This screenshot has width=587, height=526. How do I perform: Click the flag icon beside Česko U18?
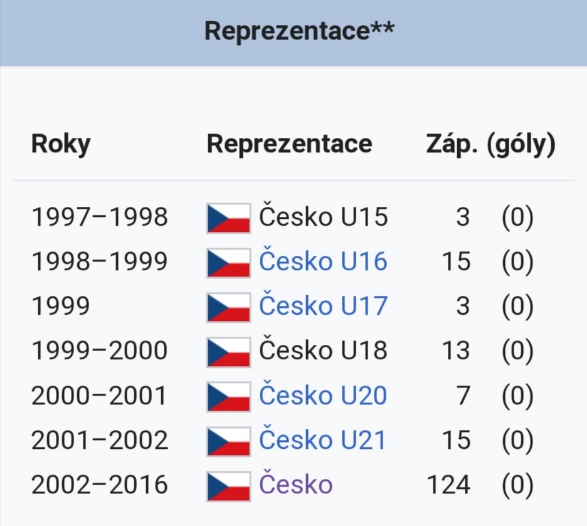[228, 352]
